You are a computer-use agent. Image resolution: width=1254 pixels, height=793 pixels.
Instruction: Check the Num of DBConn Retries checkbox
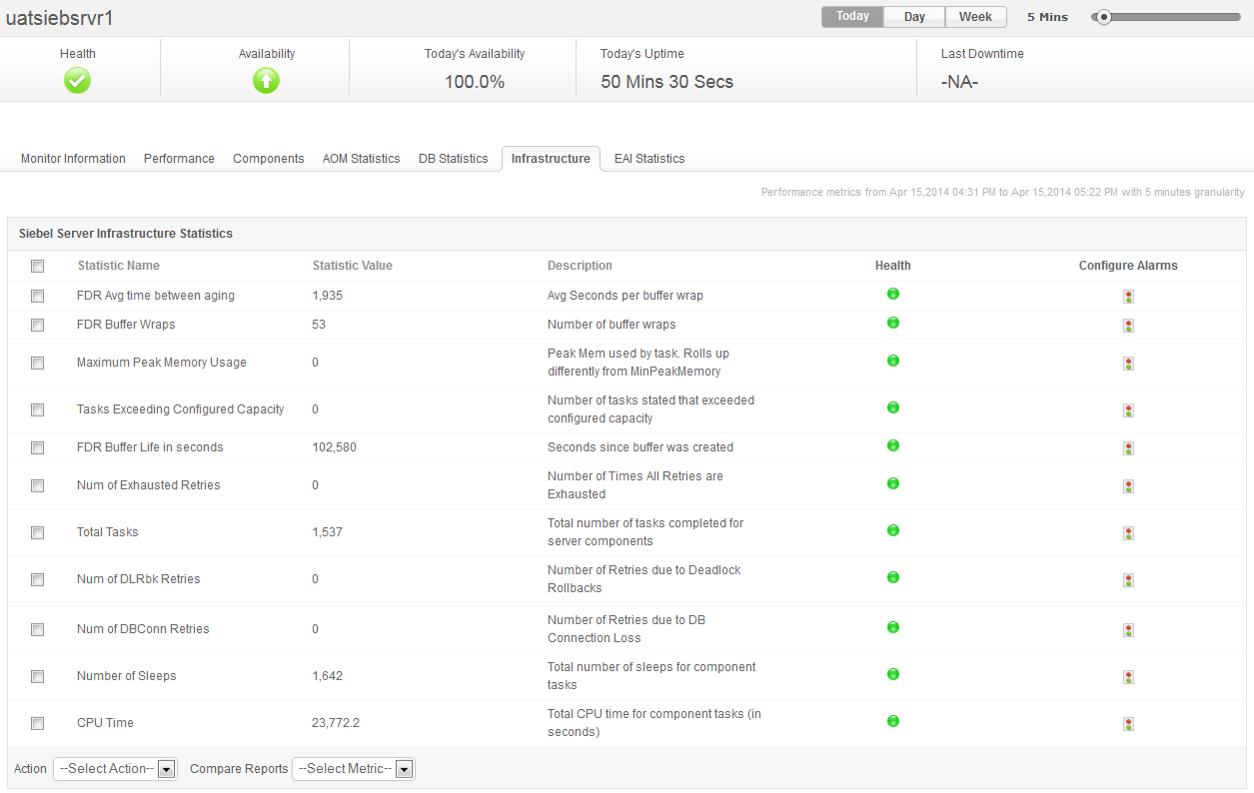coord(37,630)
